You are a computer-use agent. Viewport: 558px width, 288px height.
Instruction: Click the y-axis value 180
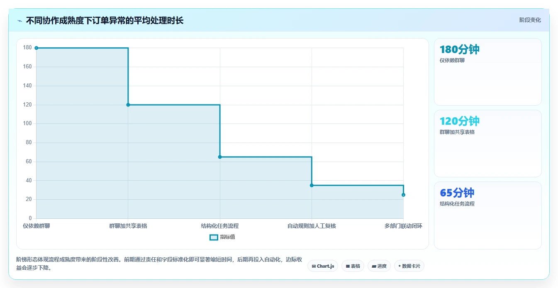(27, 48)
